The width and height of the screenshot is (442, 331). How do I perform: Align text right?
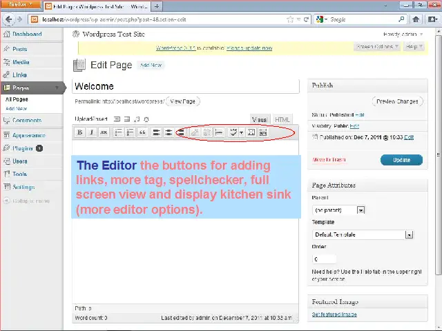tap(181, 132)
